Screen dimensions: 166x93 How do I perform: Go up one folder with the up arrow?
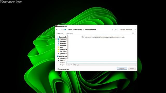pos(63,30)
